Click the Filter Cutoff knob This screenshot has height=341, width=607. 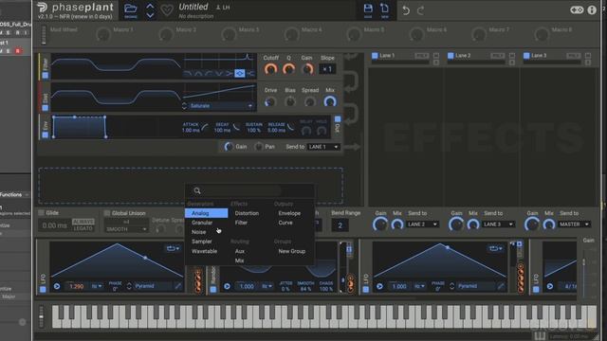[x=270, y=69]
